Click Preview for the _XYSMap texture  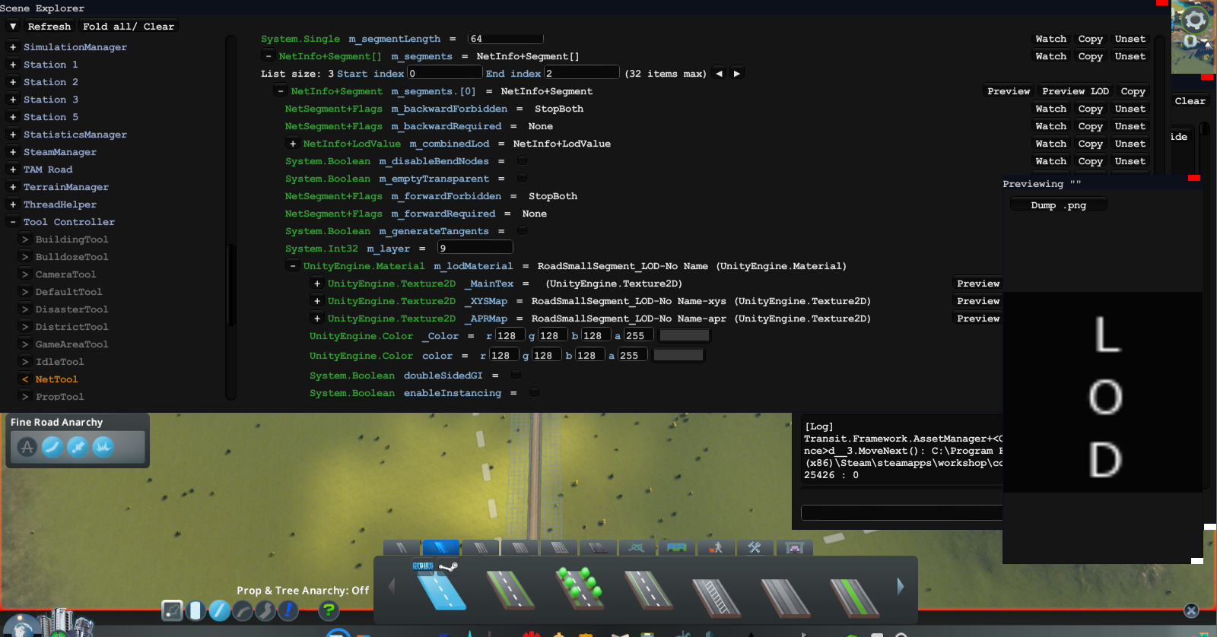point(978,301)
